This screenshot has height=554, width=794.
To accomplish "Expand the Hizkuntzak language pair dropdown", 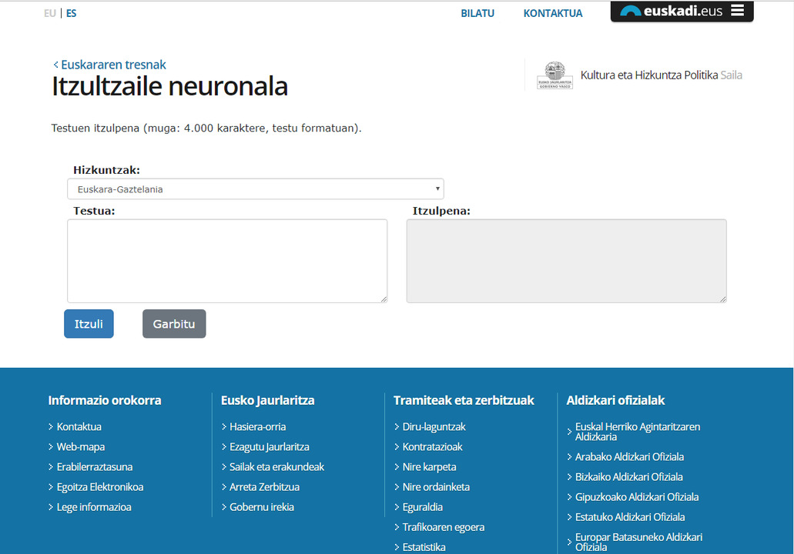I will click(255, 189).
